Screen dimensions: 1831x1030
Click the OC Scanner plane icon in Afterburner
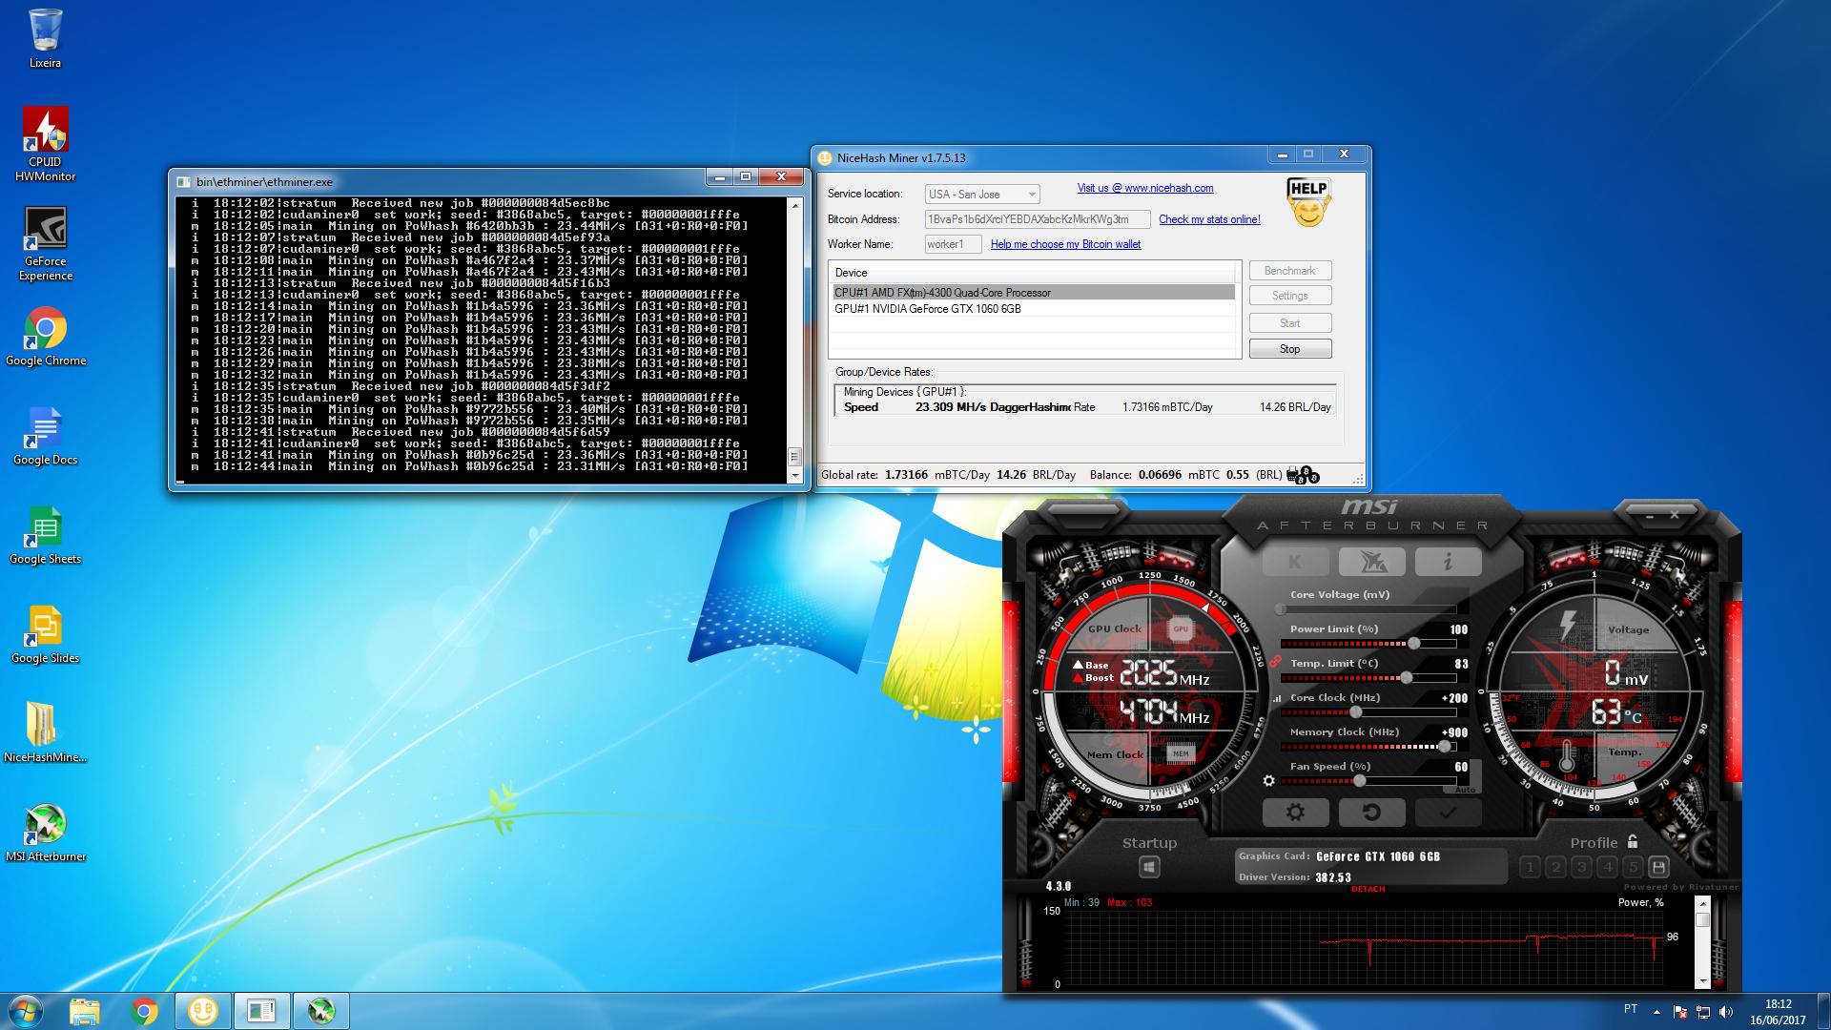[x=1371, y=562]
